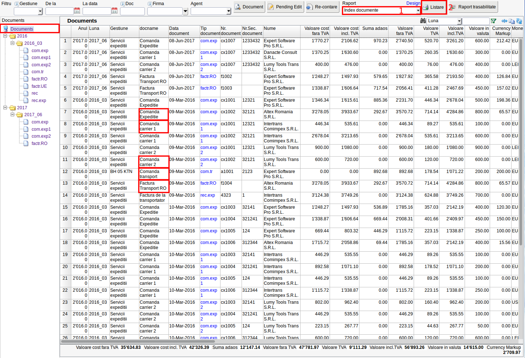Open the Agent filter dropdown
The image size is (525, 358).
click(229, 11)
